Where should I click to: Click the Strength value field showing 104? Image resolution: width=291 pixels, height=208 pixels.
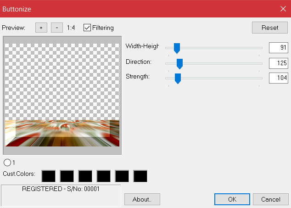click(279, 78)
